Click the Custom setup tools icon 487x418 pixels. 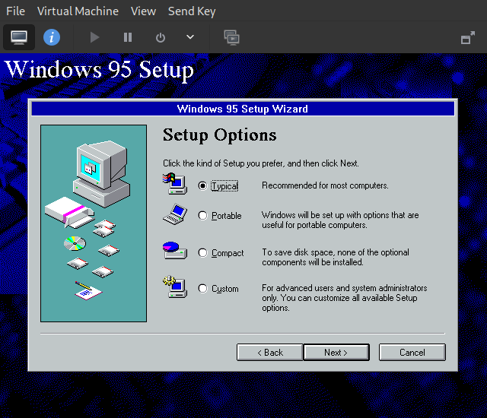click(x=174, y=286)
